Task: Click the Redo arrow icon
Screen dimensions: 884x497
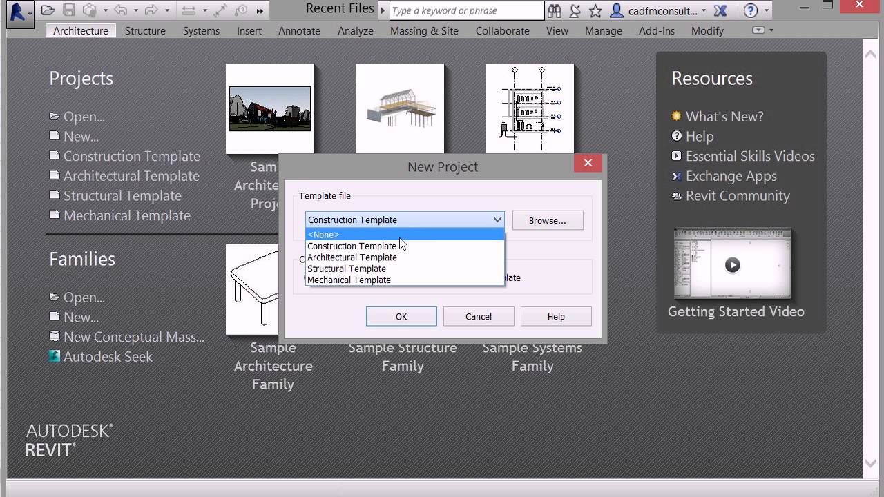Action: click(x=152, y=10)
